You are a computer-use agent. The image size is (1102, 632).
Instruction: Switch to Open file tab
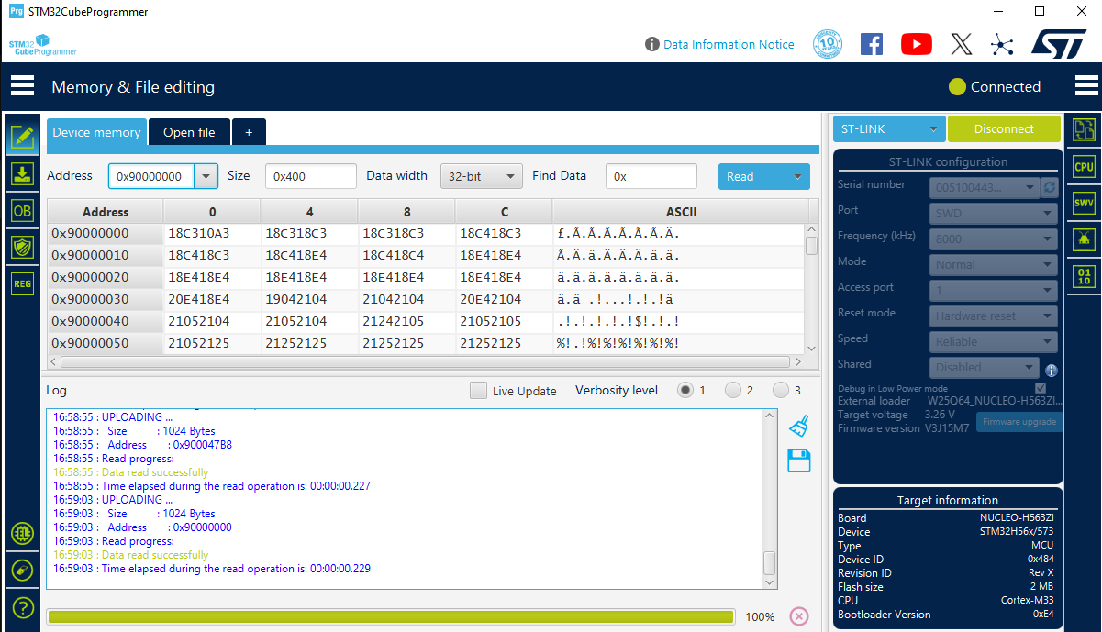click(189, 132)
